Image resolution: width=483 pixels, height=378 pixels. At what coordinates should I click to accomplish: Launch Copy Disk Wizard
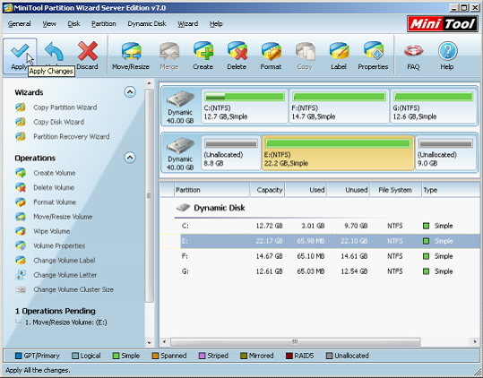(x=58, y=122)
